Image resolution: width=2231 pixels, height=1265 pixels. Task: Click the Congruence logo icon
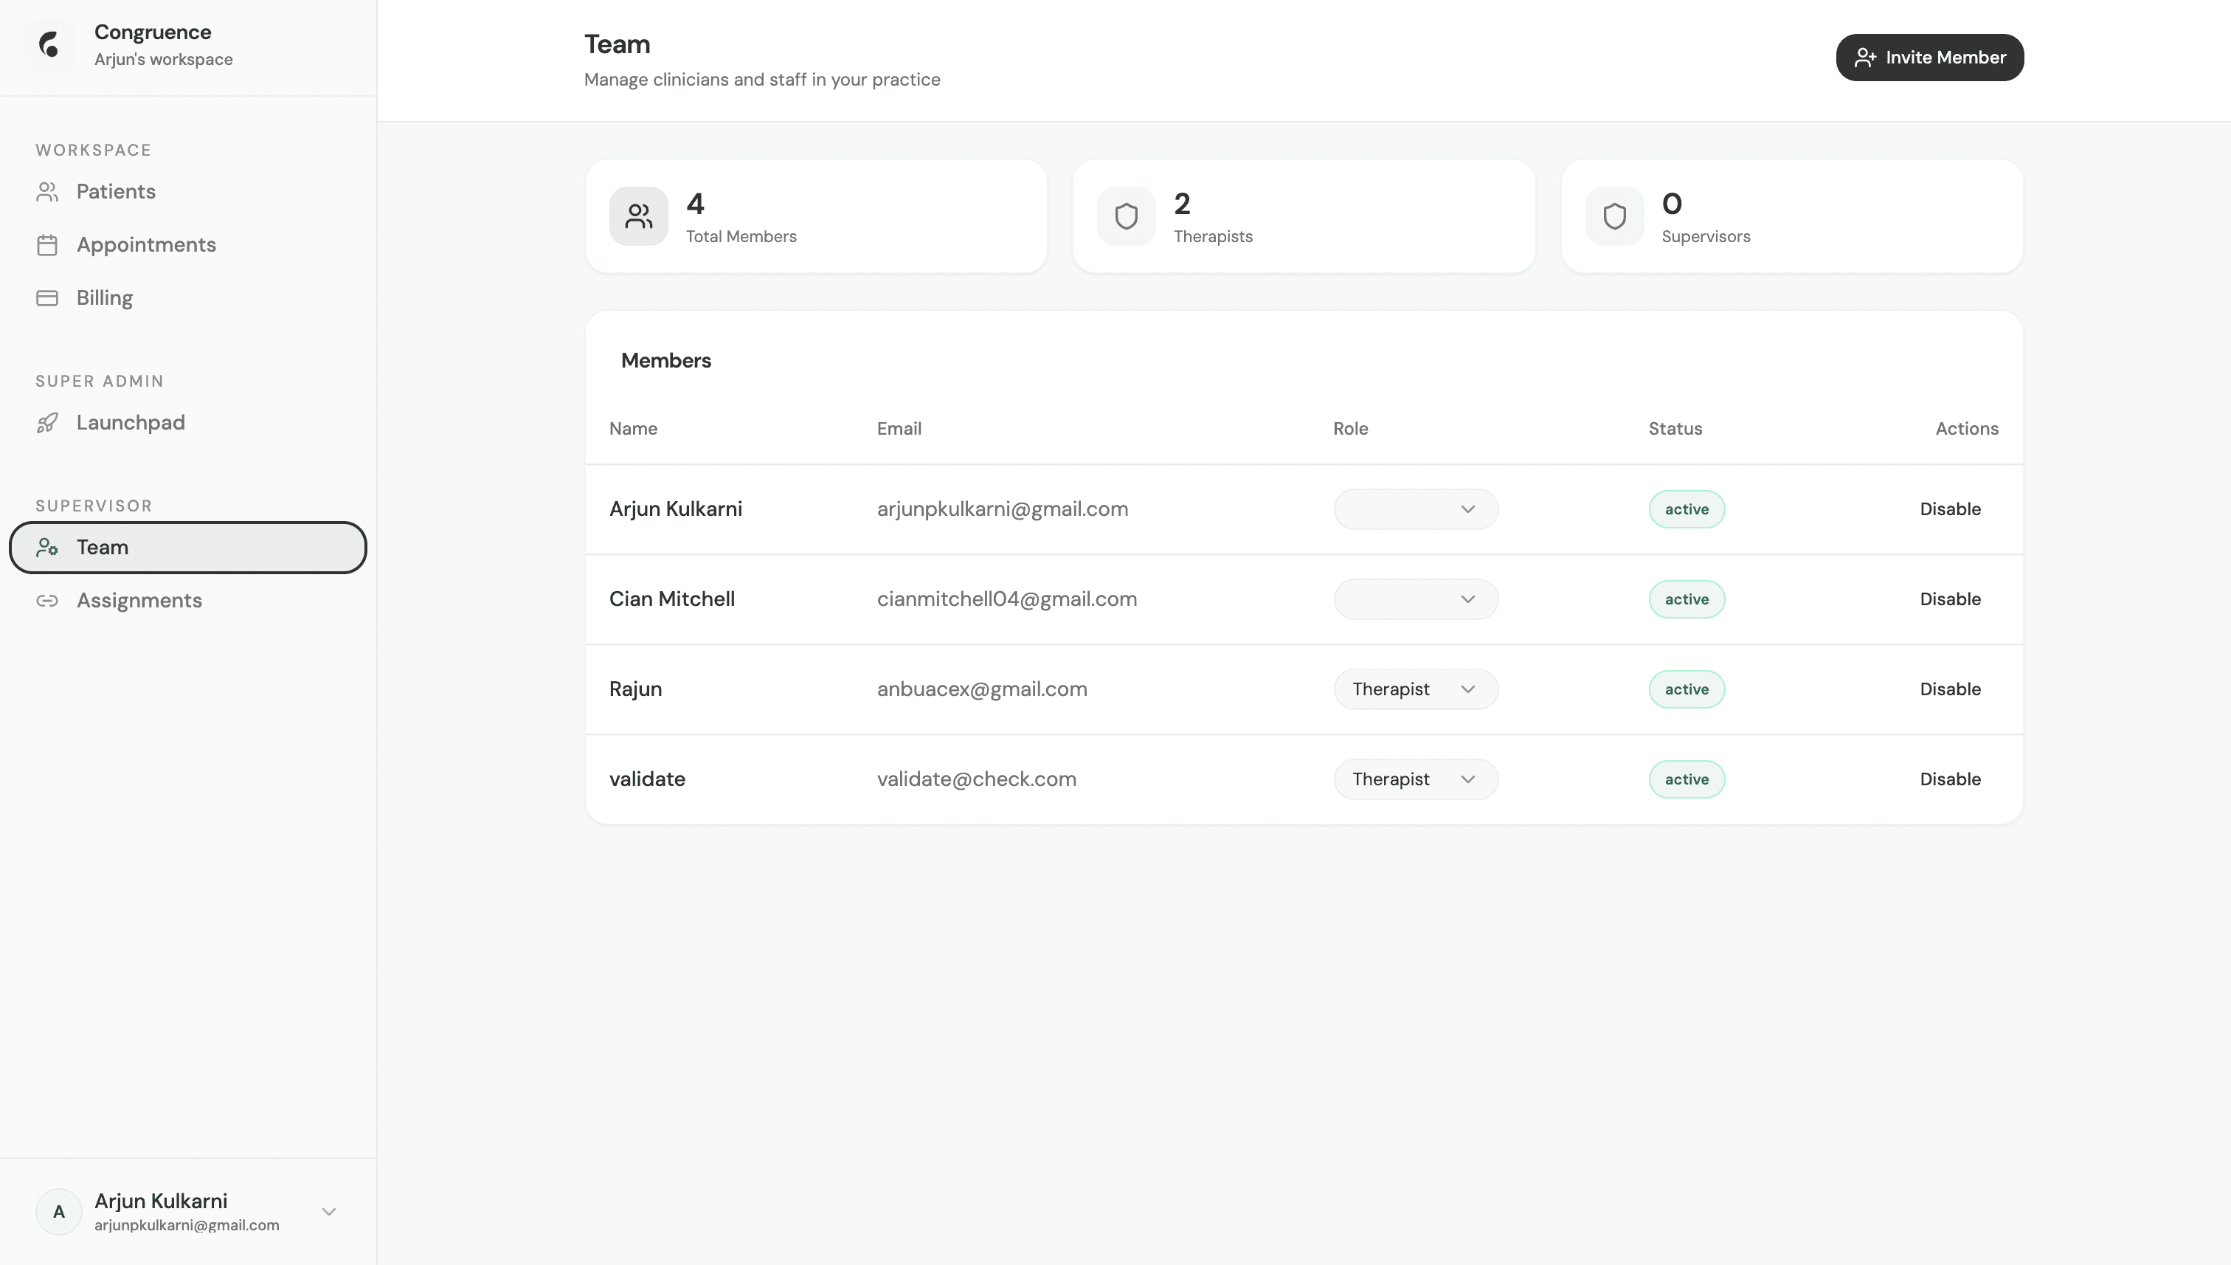pyautogui.click(x=49, y=44)
